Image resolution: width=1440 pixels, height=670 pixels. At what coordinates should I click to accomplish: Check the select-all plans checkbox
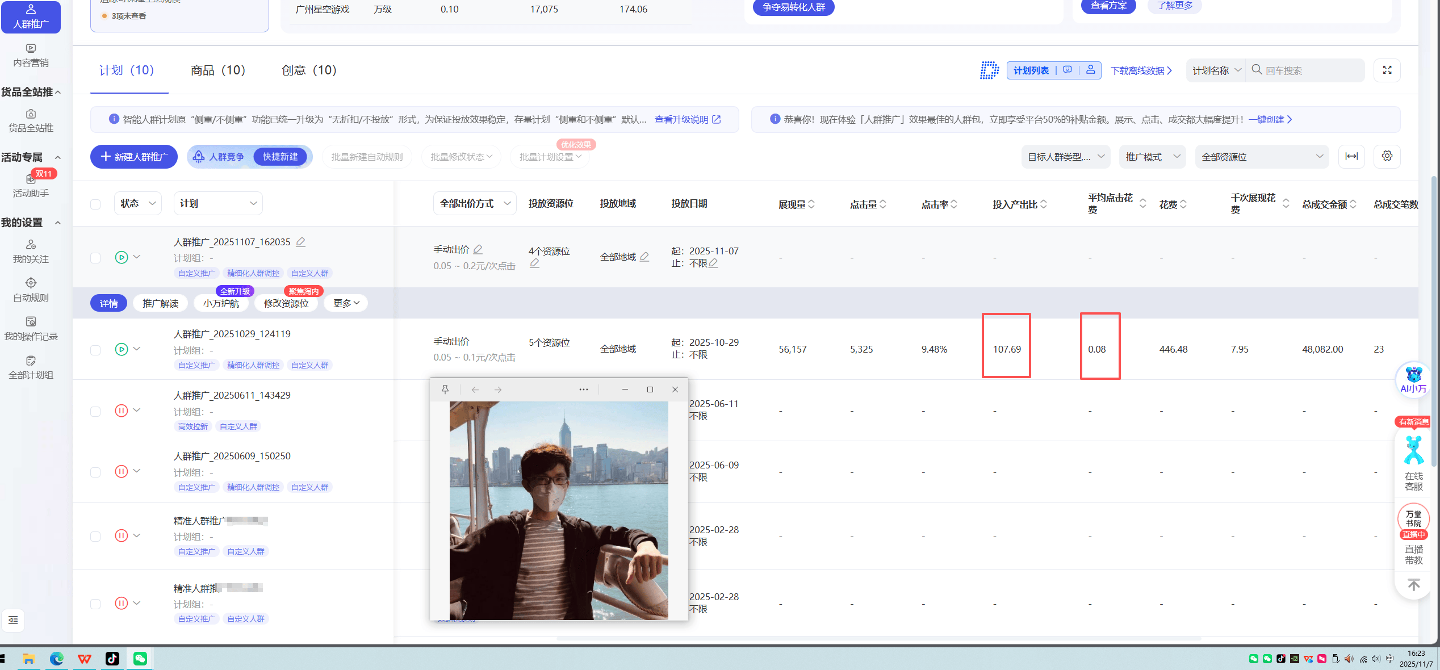(95, 204)
